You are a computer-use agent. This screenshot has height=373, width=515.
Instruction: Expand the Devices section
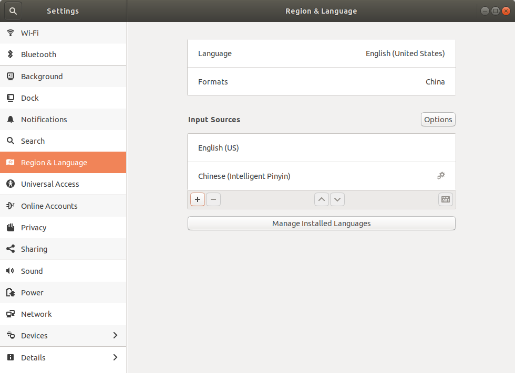point(115,335)
